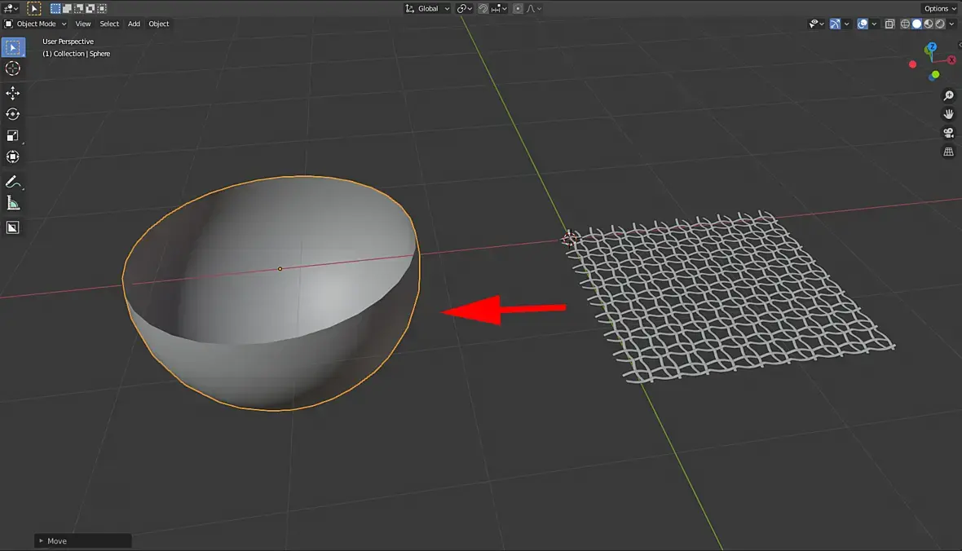Screen dimensions: 962x551
Task: Click the orange origin point of the sphere
Action: [x=280, y=269]
